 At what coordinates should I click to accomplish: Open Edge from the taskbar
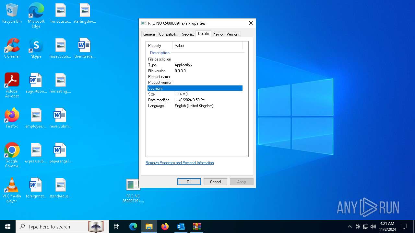(133, 227)
